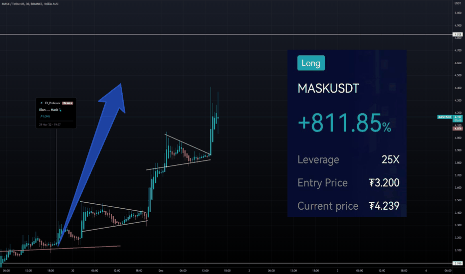Viewport: 465px width, 274px height.
Task: Click the Entry Price ₮3.200 value
Action: pyautogui.click(x=384, y=183)
